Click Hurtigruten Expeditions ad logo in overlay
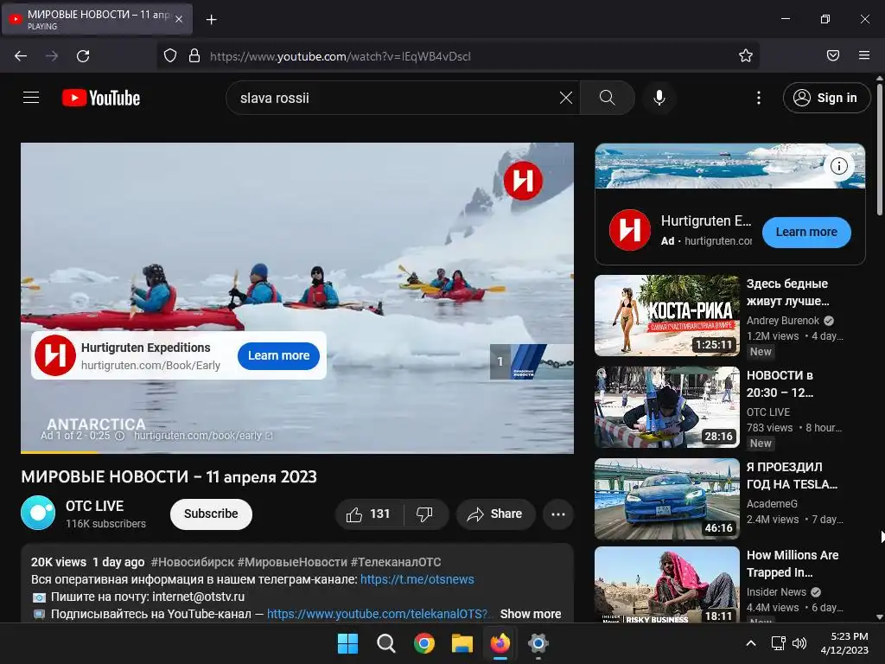The height and width of the screenshot is (664, 885). [x=54, y=355]
